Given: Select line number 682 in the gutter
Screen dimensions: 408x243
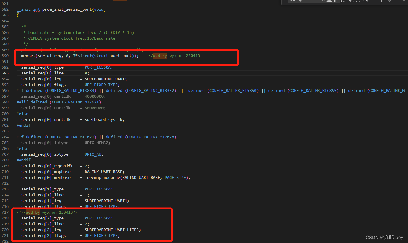Looking at the screenshot, I should 5,9.
